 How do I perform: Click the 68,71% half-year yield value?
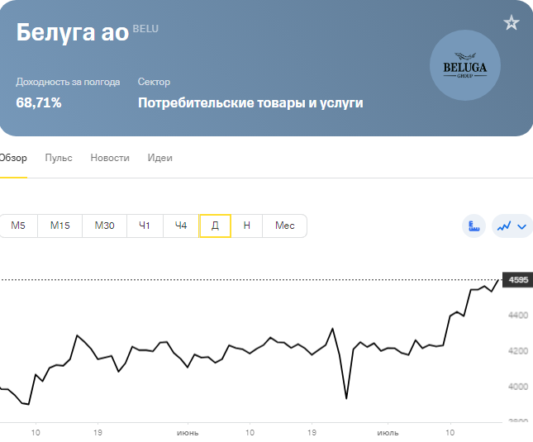click(39, 102)
